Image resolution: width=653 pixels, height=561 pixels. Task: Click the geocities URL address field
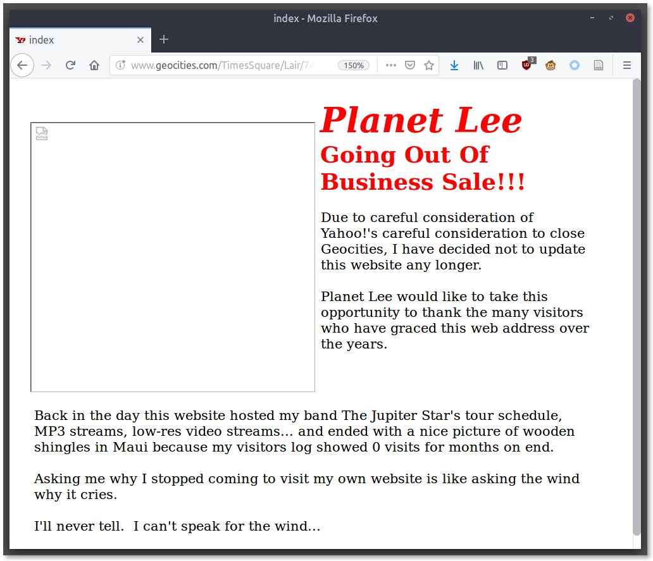228,65
